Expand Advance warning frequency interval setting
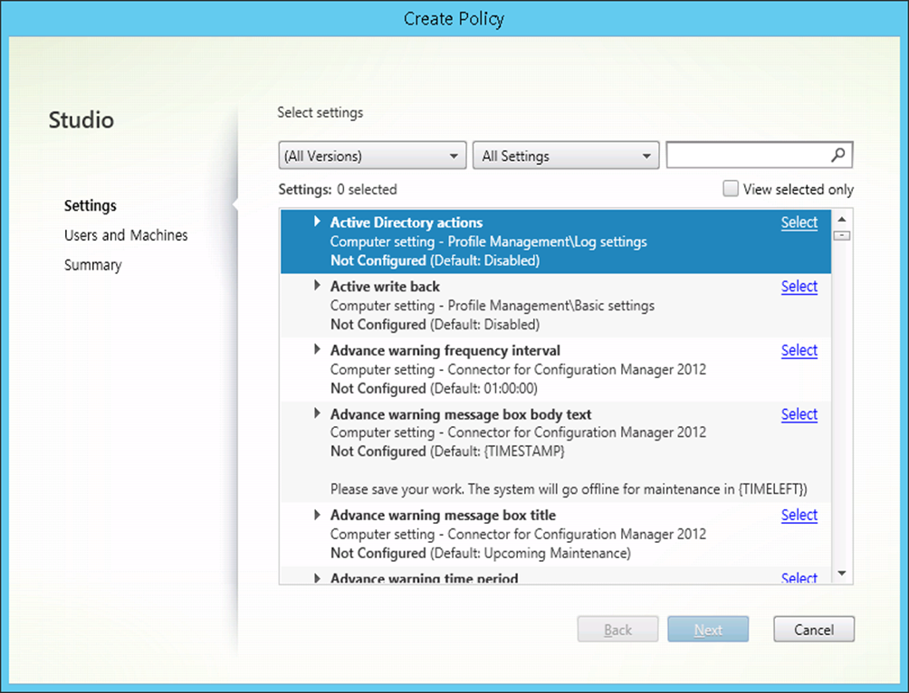The height and width of the screenshot is (693, 909). pyautogui.click(x=317, y=349)
